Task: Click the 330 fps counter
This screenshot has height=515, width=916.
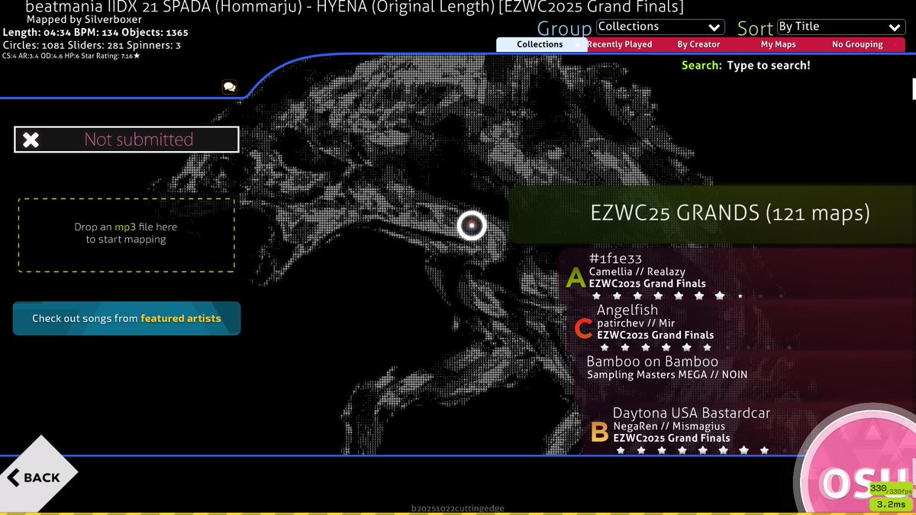Action: click(889, 489)
